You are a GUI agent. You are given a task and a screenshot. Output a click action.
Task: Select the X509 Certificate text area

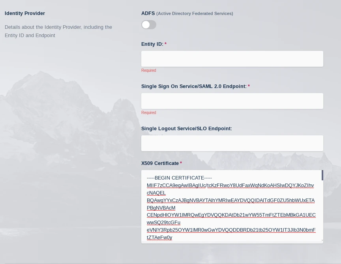click(232, 205)
